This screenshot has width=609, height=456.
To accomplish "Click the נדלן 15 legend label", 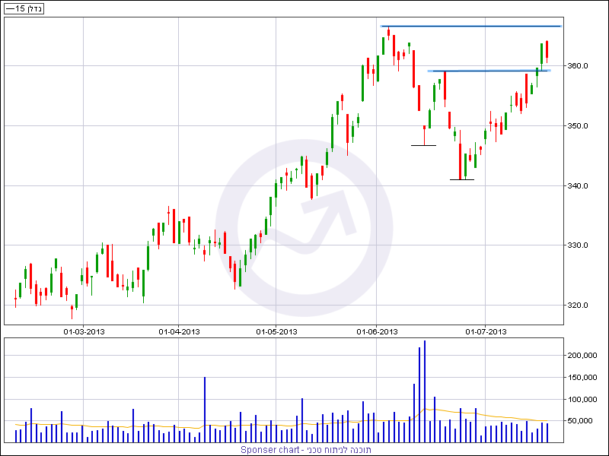I will click(24, 8).
